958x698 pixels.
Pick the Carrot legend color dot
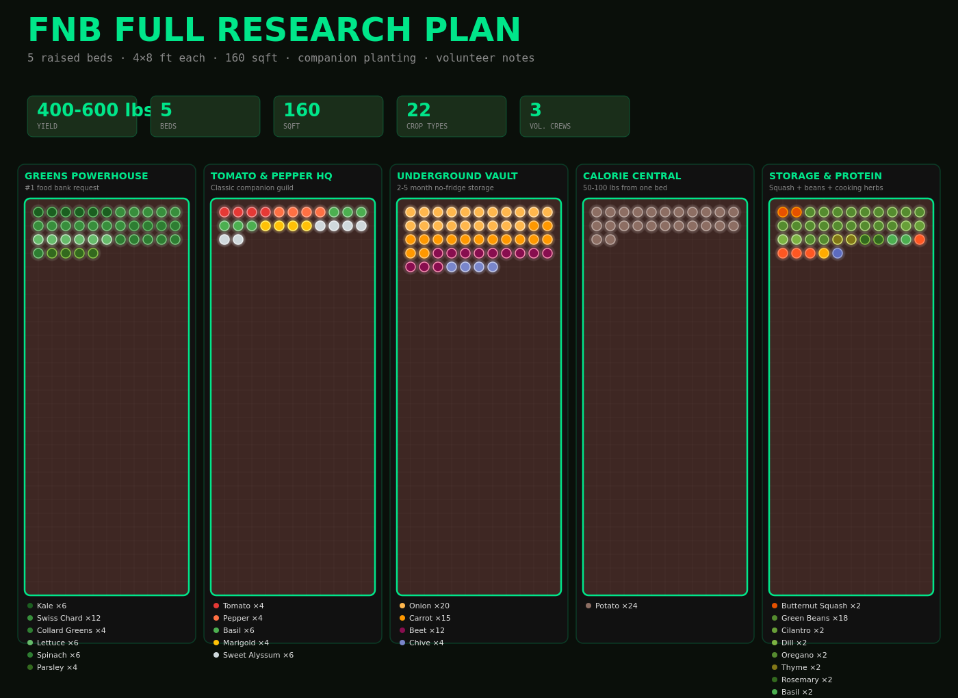coord(402,618)
